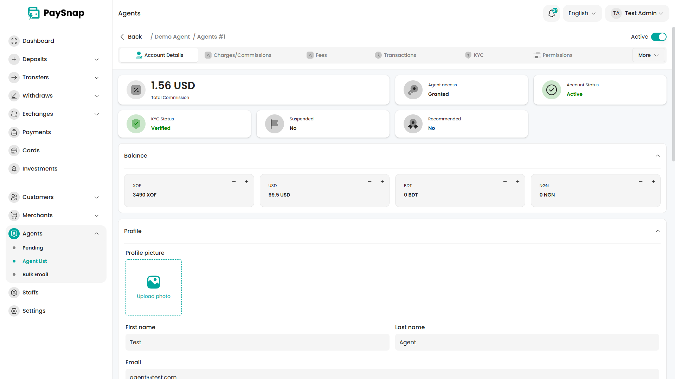Expand the Deposits sidebar menu
Image resolution: width=675 pixels, height=379 pixels.
coord(97,59)
